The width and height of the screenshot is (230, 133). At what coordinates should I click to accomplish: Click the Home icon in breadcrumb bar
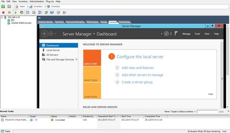point(17,6)
